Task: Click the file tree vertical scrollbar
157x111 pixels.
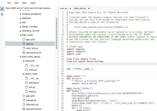Action: [56, 34]
